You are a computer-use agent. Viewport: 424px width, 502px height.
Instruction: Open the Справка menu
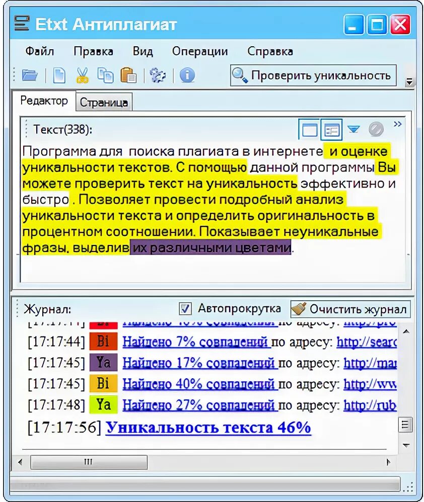pos(270,51)
